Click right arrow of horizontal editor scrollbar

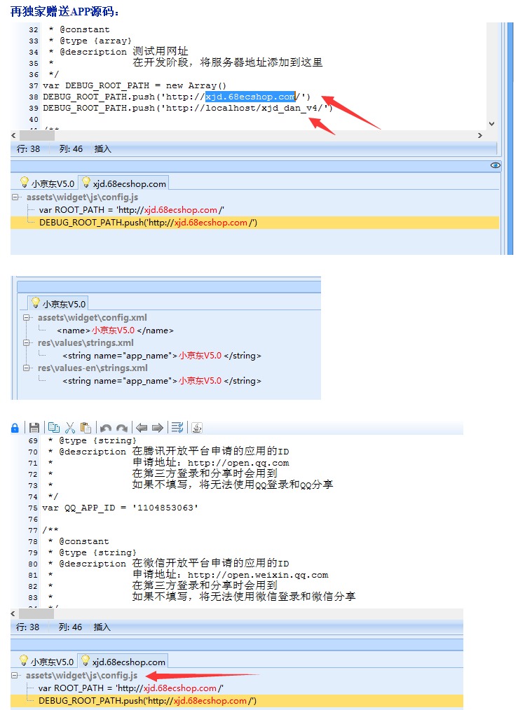click(480, 136)
